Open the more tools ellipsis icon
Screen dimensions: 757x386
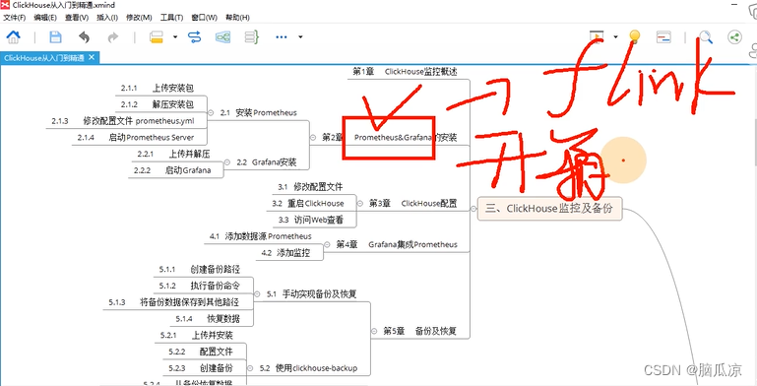point(282,36)
